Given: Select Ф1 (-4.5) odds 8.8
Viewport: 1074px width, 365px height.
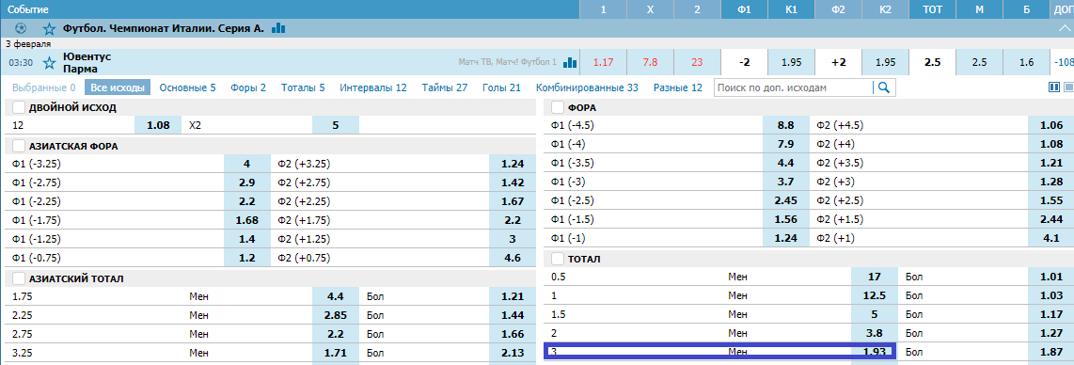Looking at the screenshot, I should (785, 126).
